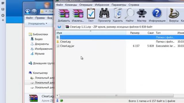184x103 pixels.
Task: Sort by Сжат column header
Action: pos(151,33)
